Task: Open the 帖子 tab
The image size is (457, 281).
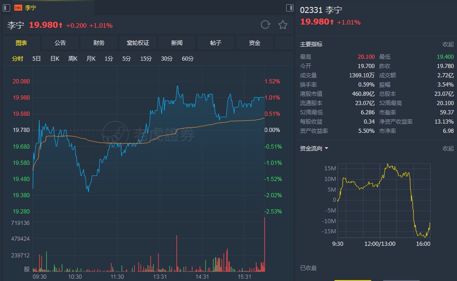Action: (216, 43)
